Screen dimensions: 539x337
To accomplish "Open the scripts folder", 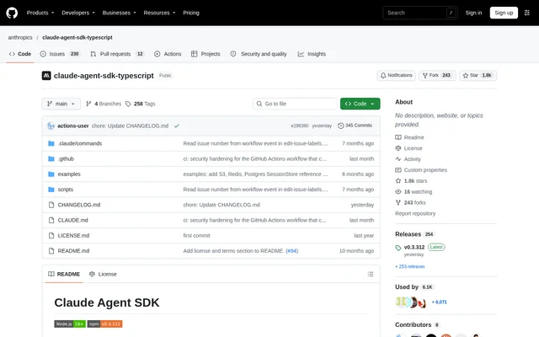I will tap(66, 190).
